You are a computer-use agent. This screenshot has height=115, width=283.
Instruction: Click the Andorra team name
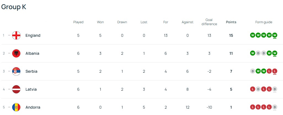tap(33, 107)
